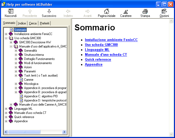The image size is (175, 138).
Task: Switch to the Sommario tab
Action: [9, 23]
